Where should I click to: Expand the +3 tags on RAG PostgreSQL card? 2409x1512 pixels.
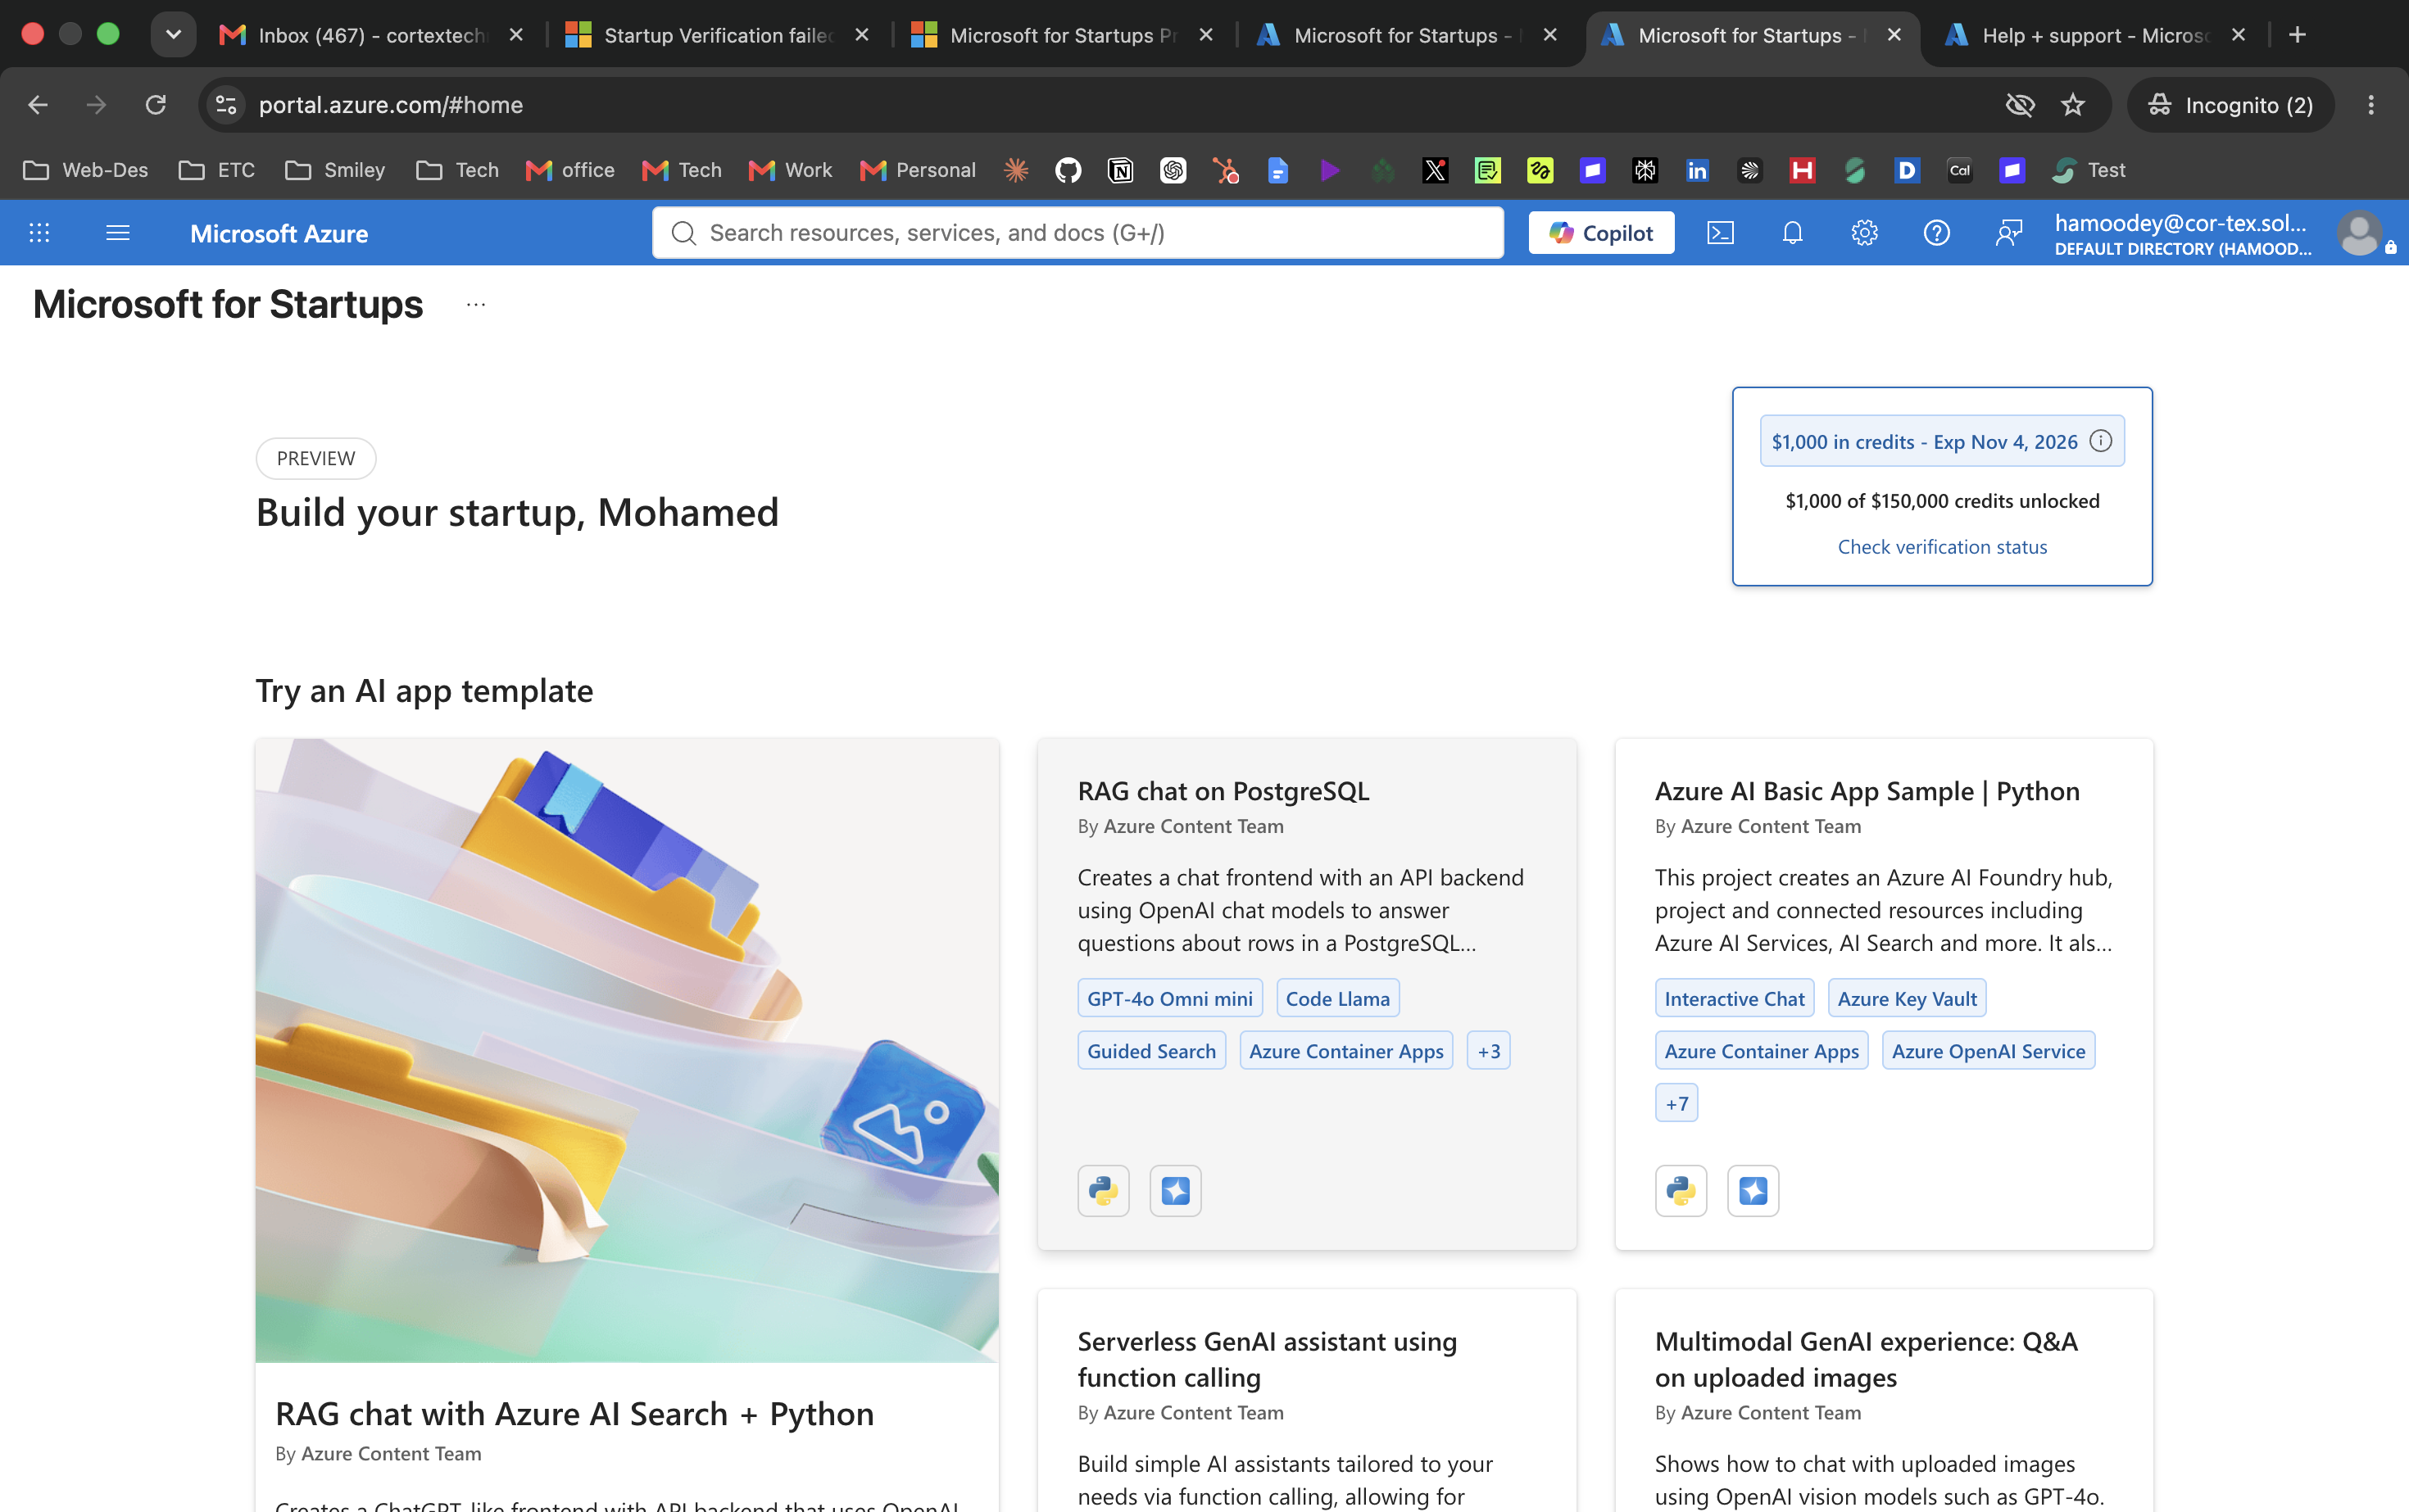1488,1050
